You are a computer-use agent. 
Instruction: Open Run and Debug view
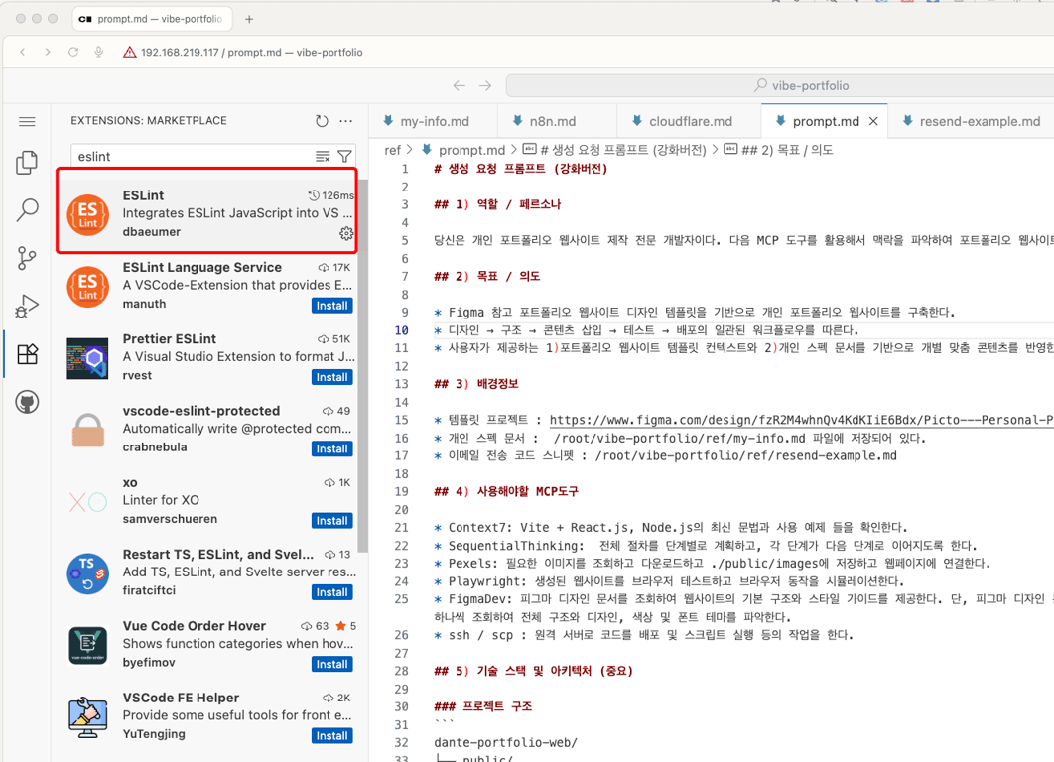[27, 306]
